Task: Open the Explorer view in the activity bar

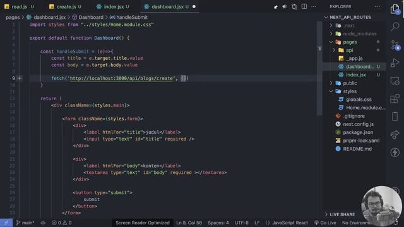Action: 395,9
